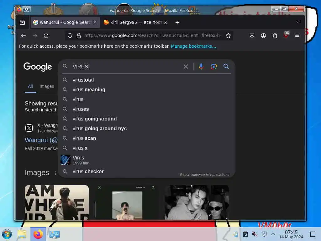Choose plain virus suggestion

pos(146,99)
